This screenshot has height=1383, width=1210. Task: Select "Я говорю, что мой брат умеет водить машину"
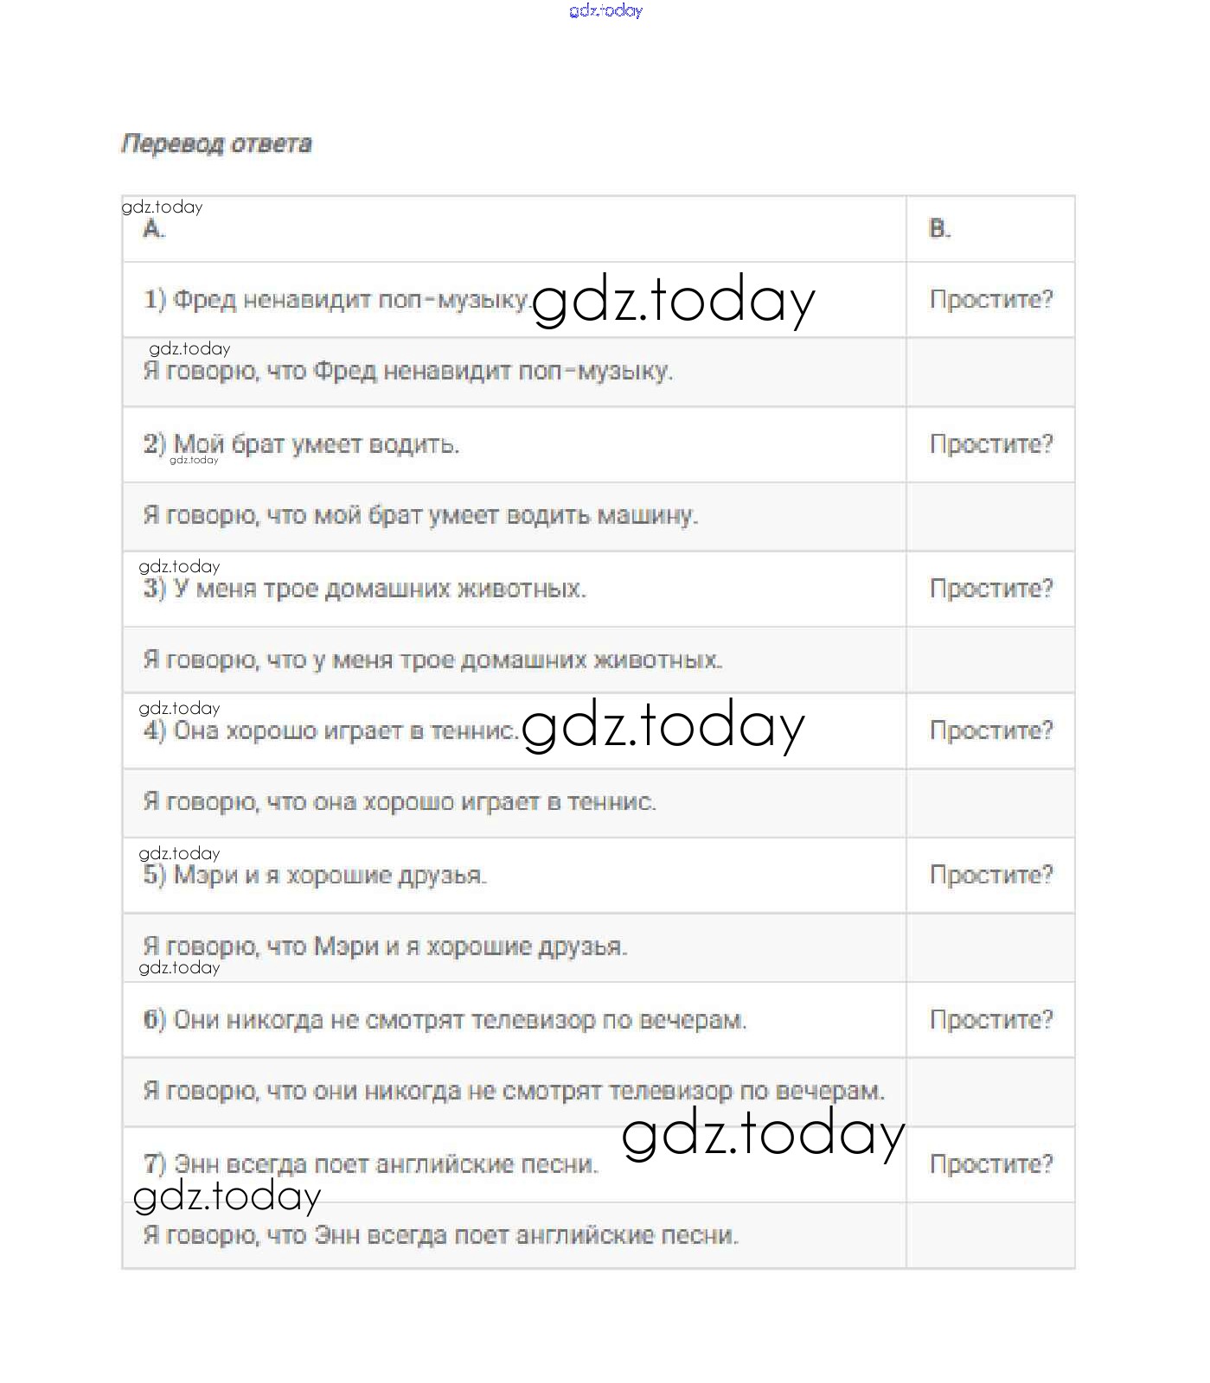(x=420, y=516)
